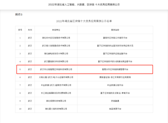168x123 pixels.
Task: Click 中金数据云链平台 case name
Action: coord(115,85)
